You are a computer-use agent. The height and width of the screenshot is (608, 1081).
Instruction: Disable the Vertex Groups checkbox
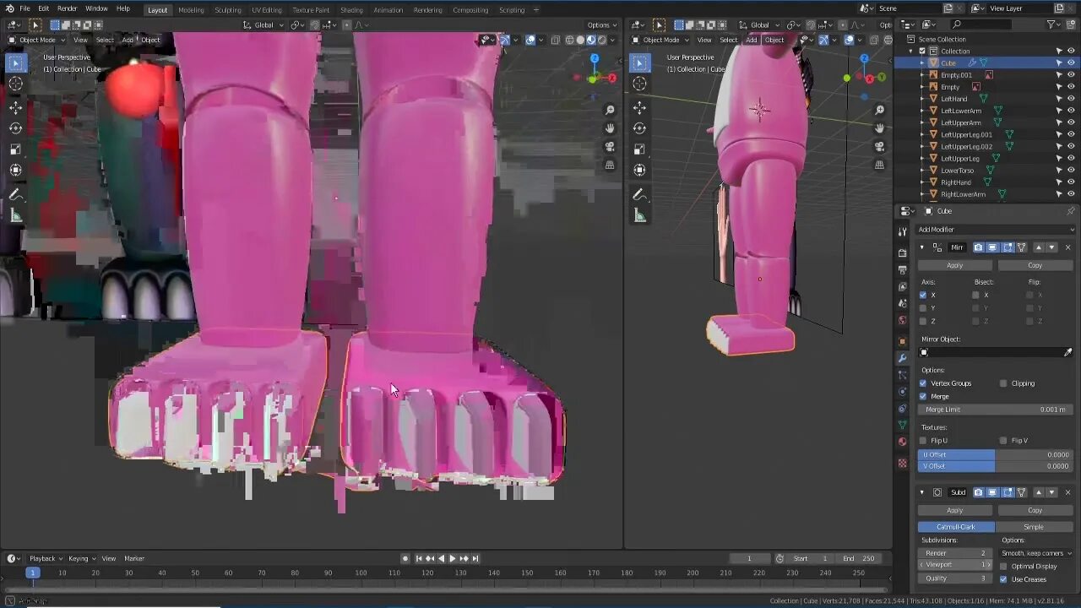pos(923,383)
